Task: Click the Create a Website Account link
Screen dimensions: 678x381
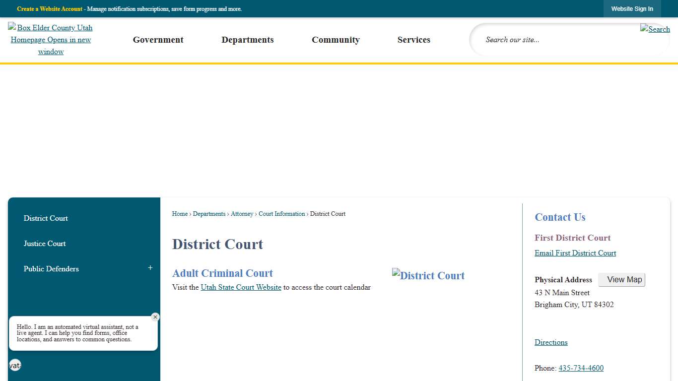Action: tap(49, 8)
